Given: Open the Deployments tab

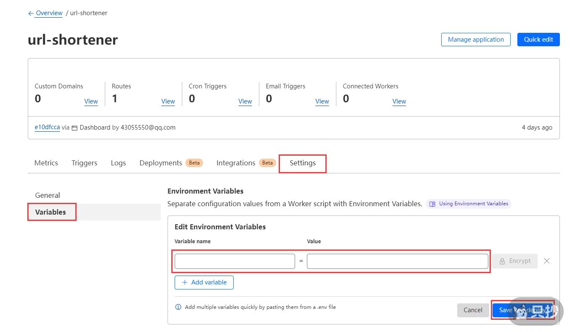Looking at the screenshot, I should click(161, 163).
